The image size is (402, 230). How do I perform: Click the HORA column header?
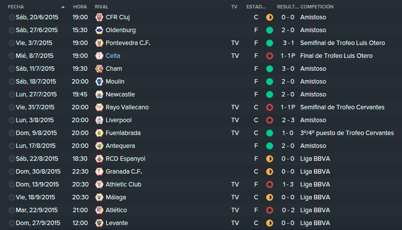coord(80,6)
